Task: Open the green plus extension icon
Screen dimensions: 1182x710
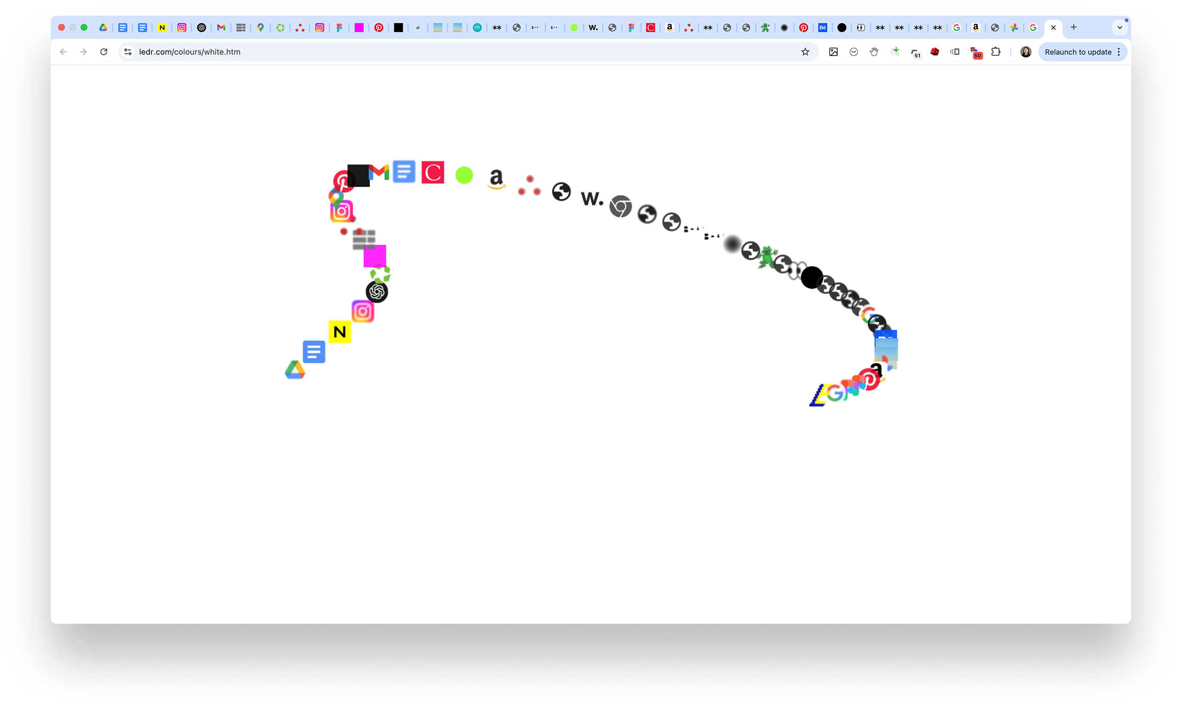Action: [x=895, y=51]
